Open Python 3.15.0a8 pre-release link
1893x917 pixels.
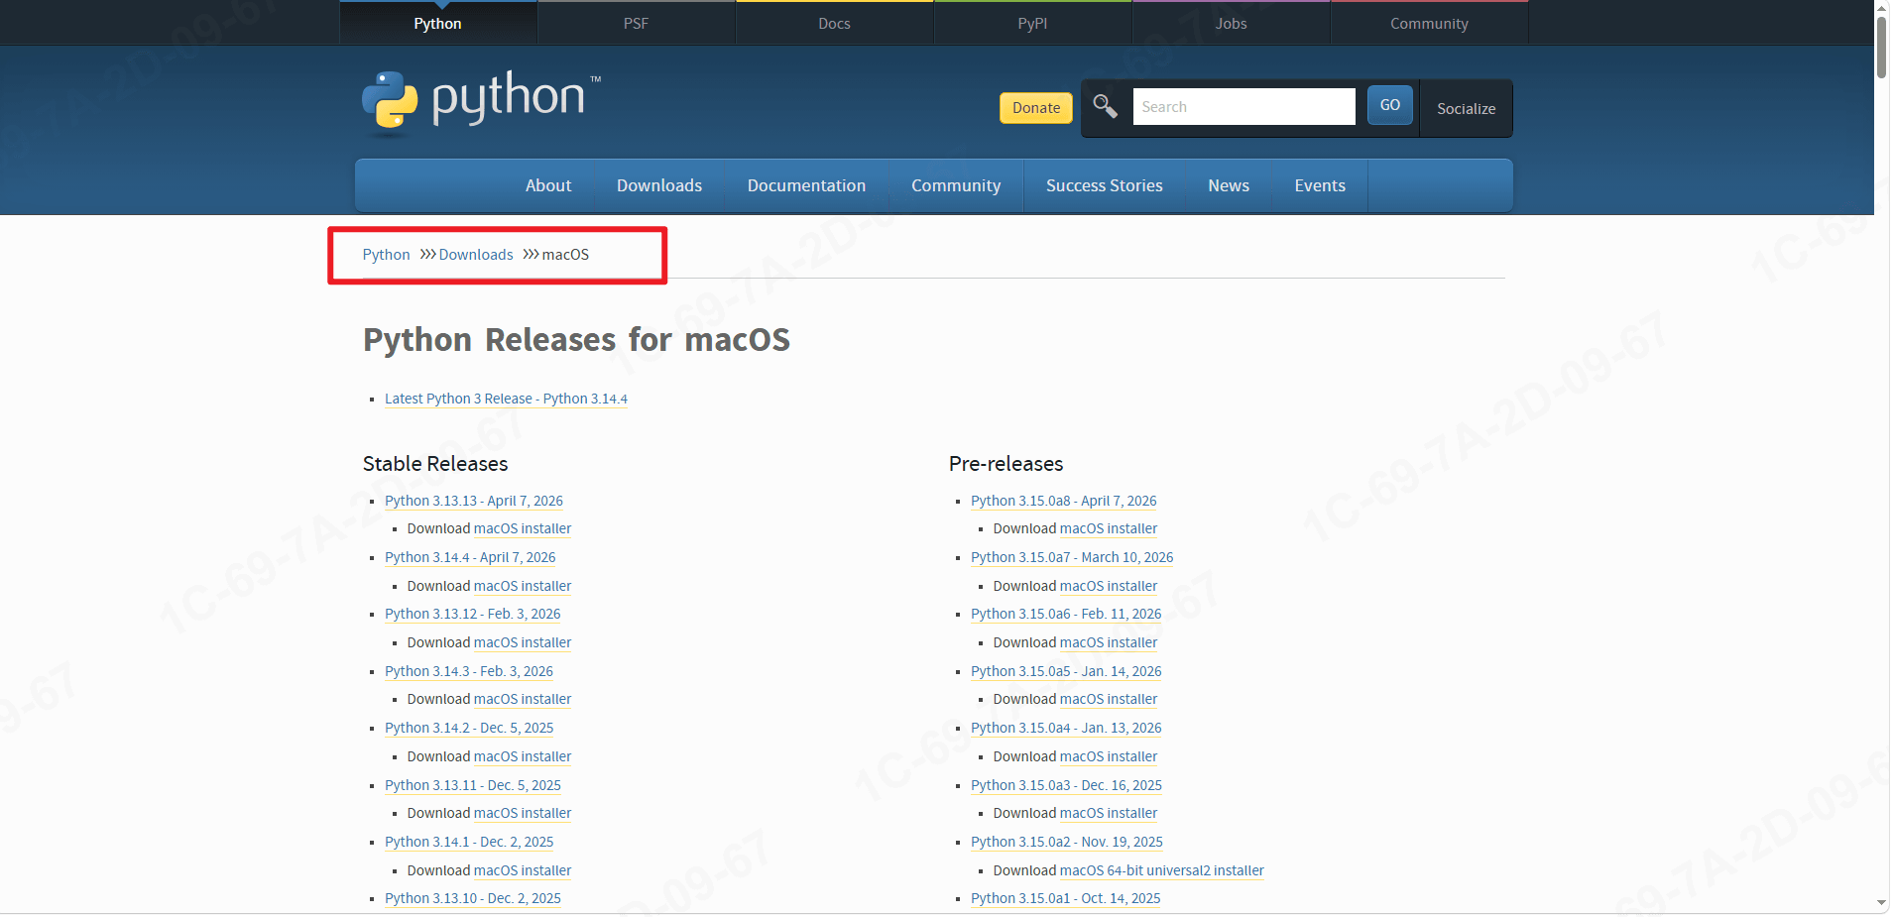pos(1063,501)
